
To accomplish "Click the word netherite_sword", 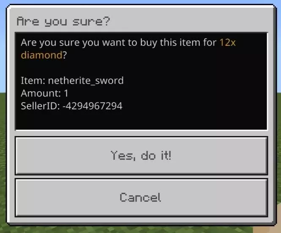I will tap(86, 80).
